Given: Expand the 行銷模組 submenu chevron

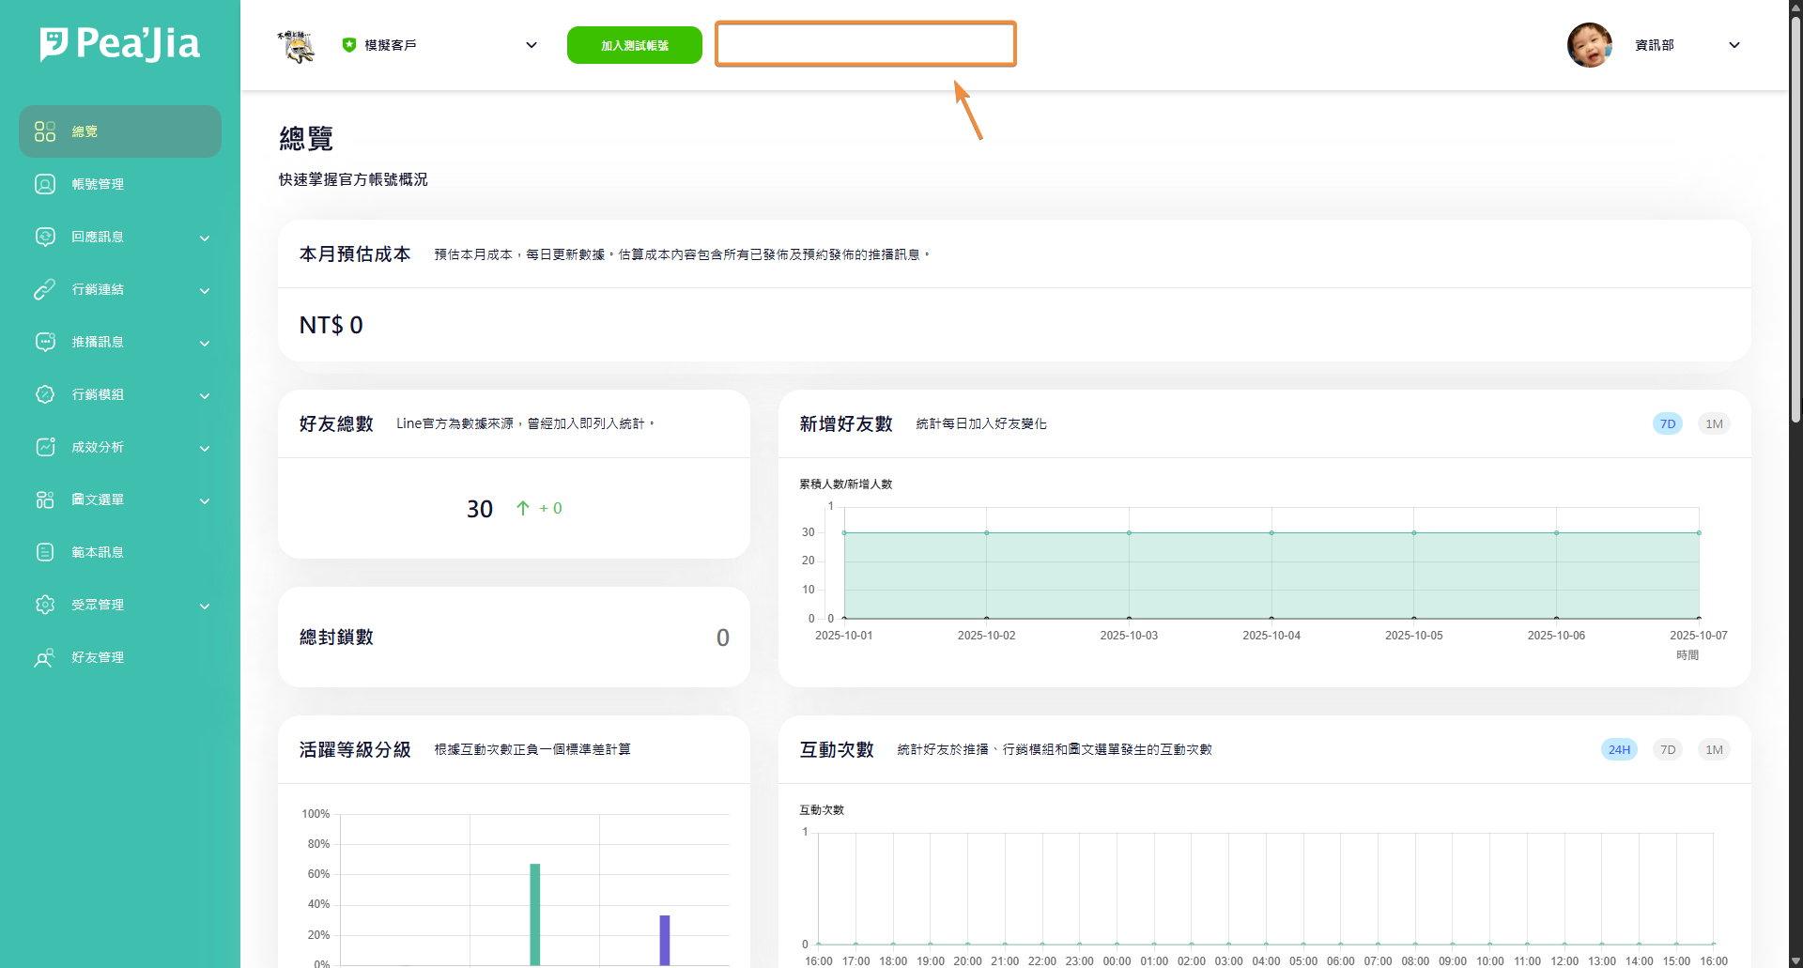Looking at the screenshot, I should 205,395.
